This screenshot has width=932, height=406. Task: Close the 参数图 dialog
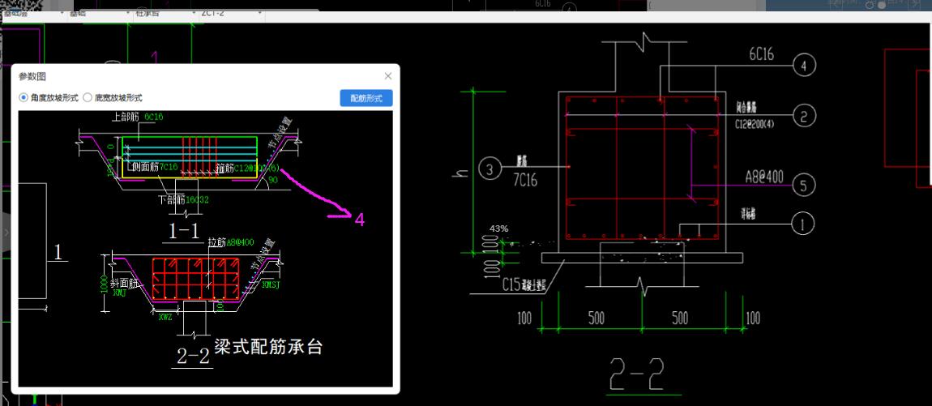click(388, 76)
